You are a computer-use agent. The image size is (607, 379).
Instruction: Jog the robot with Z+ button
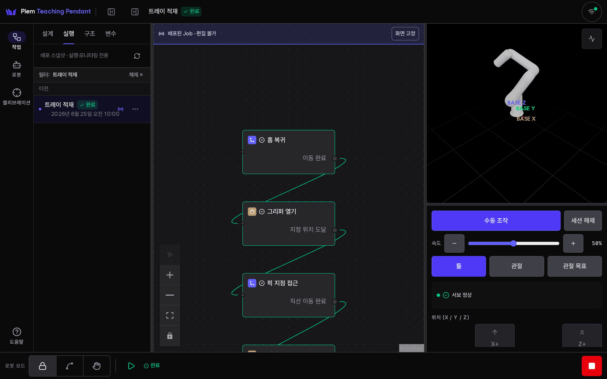(x=582, y=336)
